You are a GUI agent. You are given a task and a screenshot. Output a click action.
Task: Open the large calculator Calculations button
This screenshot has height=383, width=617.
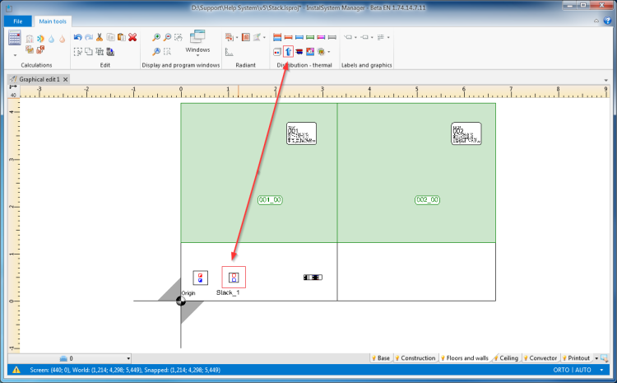tap(15, 39)
